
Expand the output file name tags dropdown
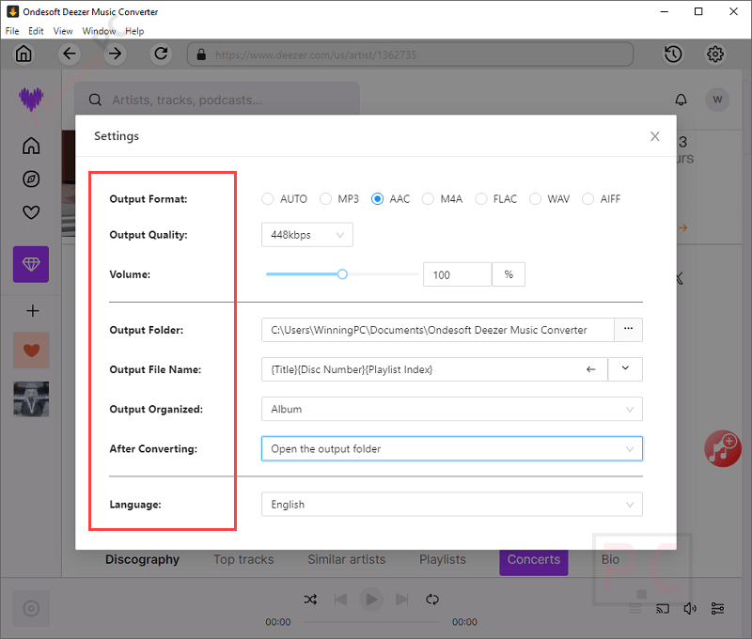pyautogui.click(x=625, y=369)
